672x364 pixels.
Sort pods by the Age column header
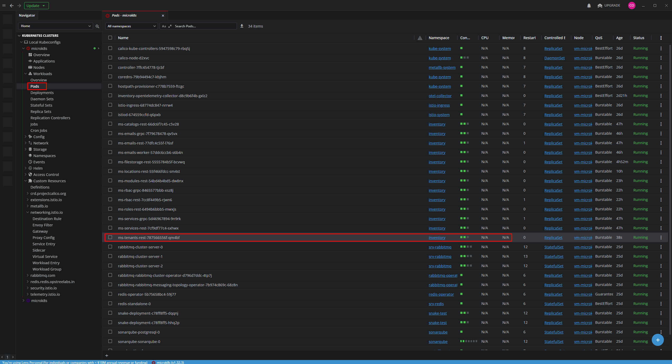[x=619, y=38]
